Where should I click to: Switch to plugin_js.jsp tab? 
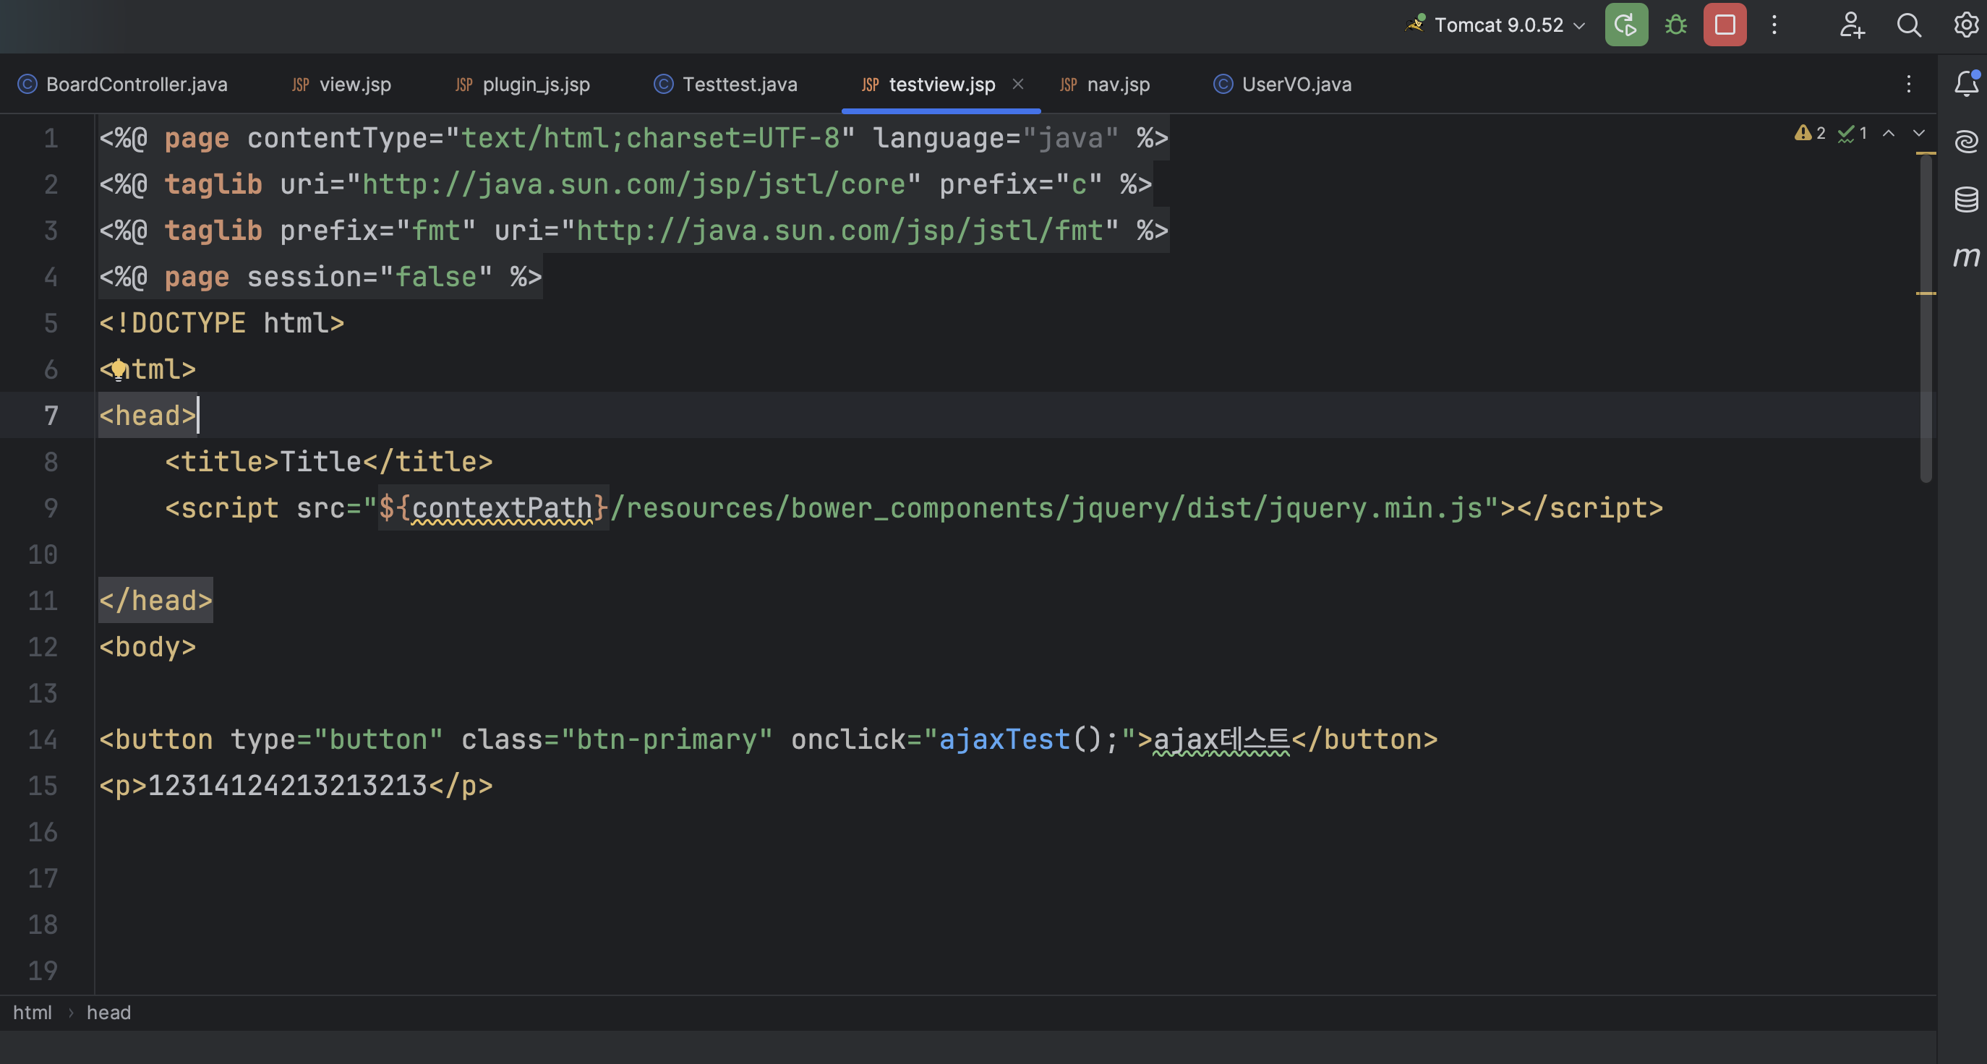click(522, 84)
